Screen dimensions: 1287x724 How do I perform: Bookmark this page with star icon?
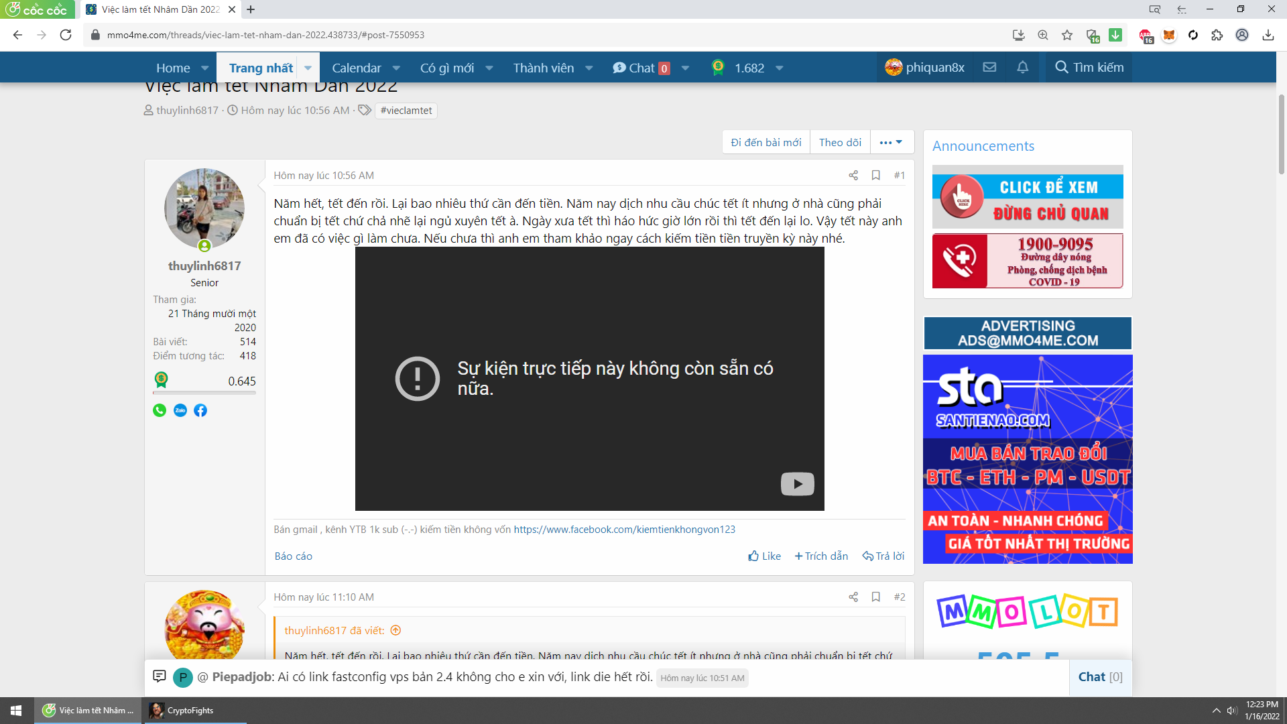point(1067,36)
